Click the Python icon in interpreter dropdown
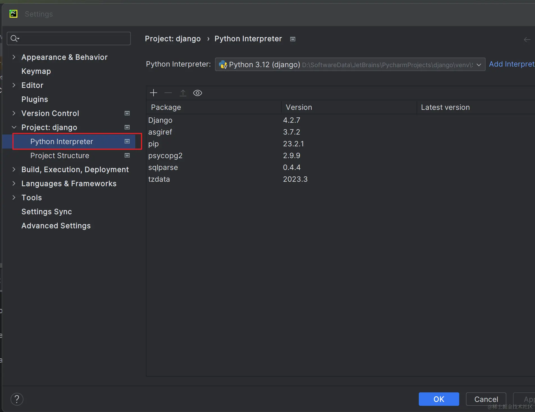Viewport: 535px width, 412px height. pos(223,65)
